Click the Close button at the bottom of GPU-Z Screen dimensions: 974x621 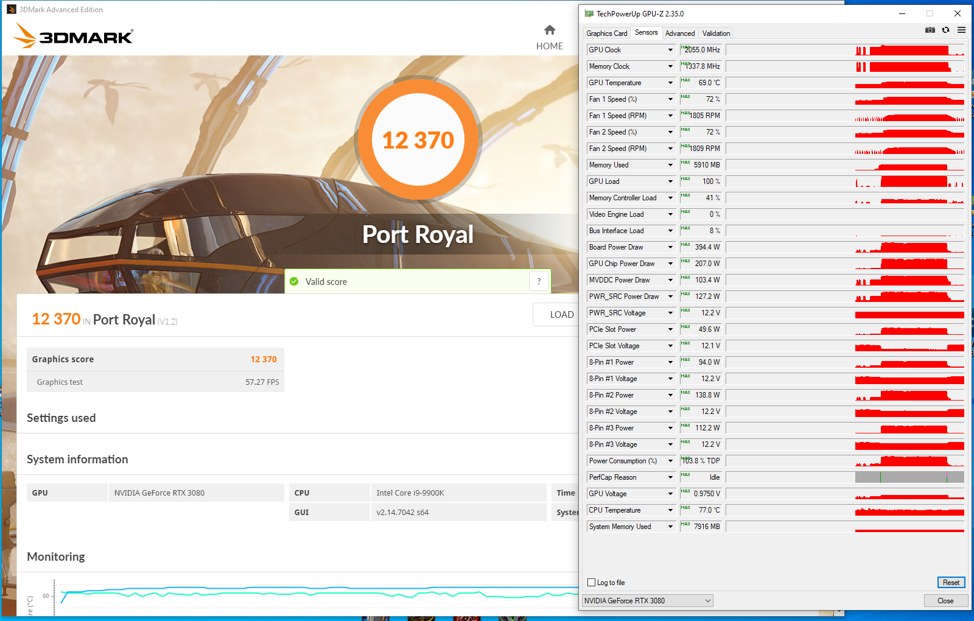point(945,601)
